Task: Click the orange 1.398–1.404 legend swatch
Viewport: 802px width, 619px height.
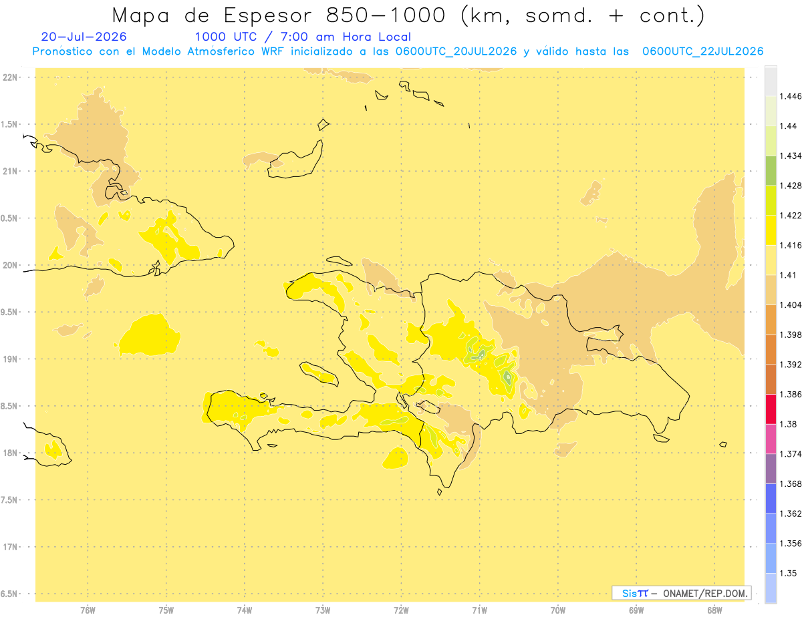Action: click(771, 319)
